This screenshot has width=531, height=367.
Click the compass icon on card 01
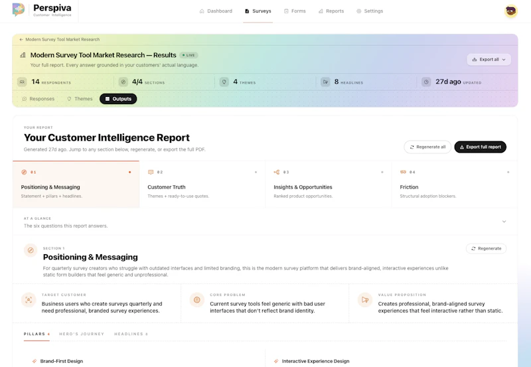[x=24, y=172]
